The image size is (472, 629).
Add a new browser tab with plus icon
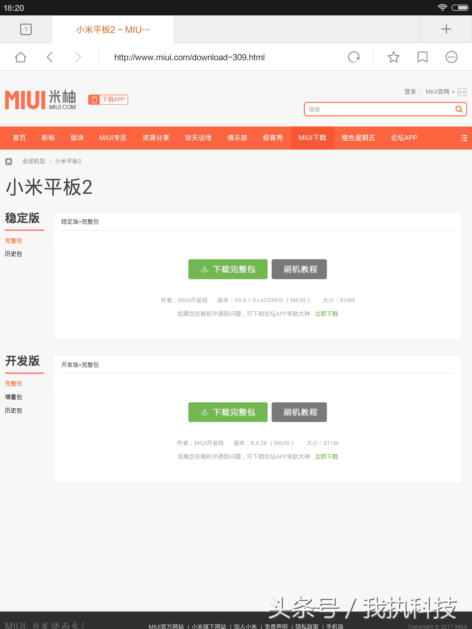click(x=446, y=29)
